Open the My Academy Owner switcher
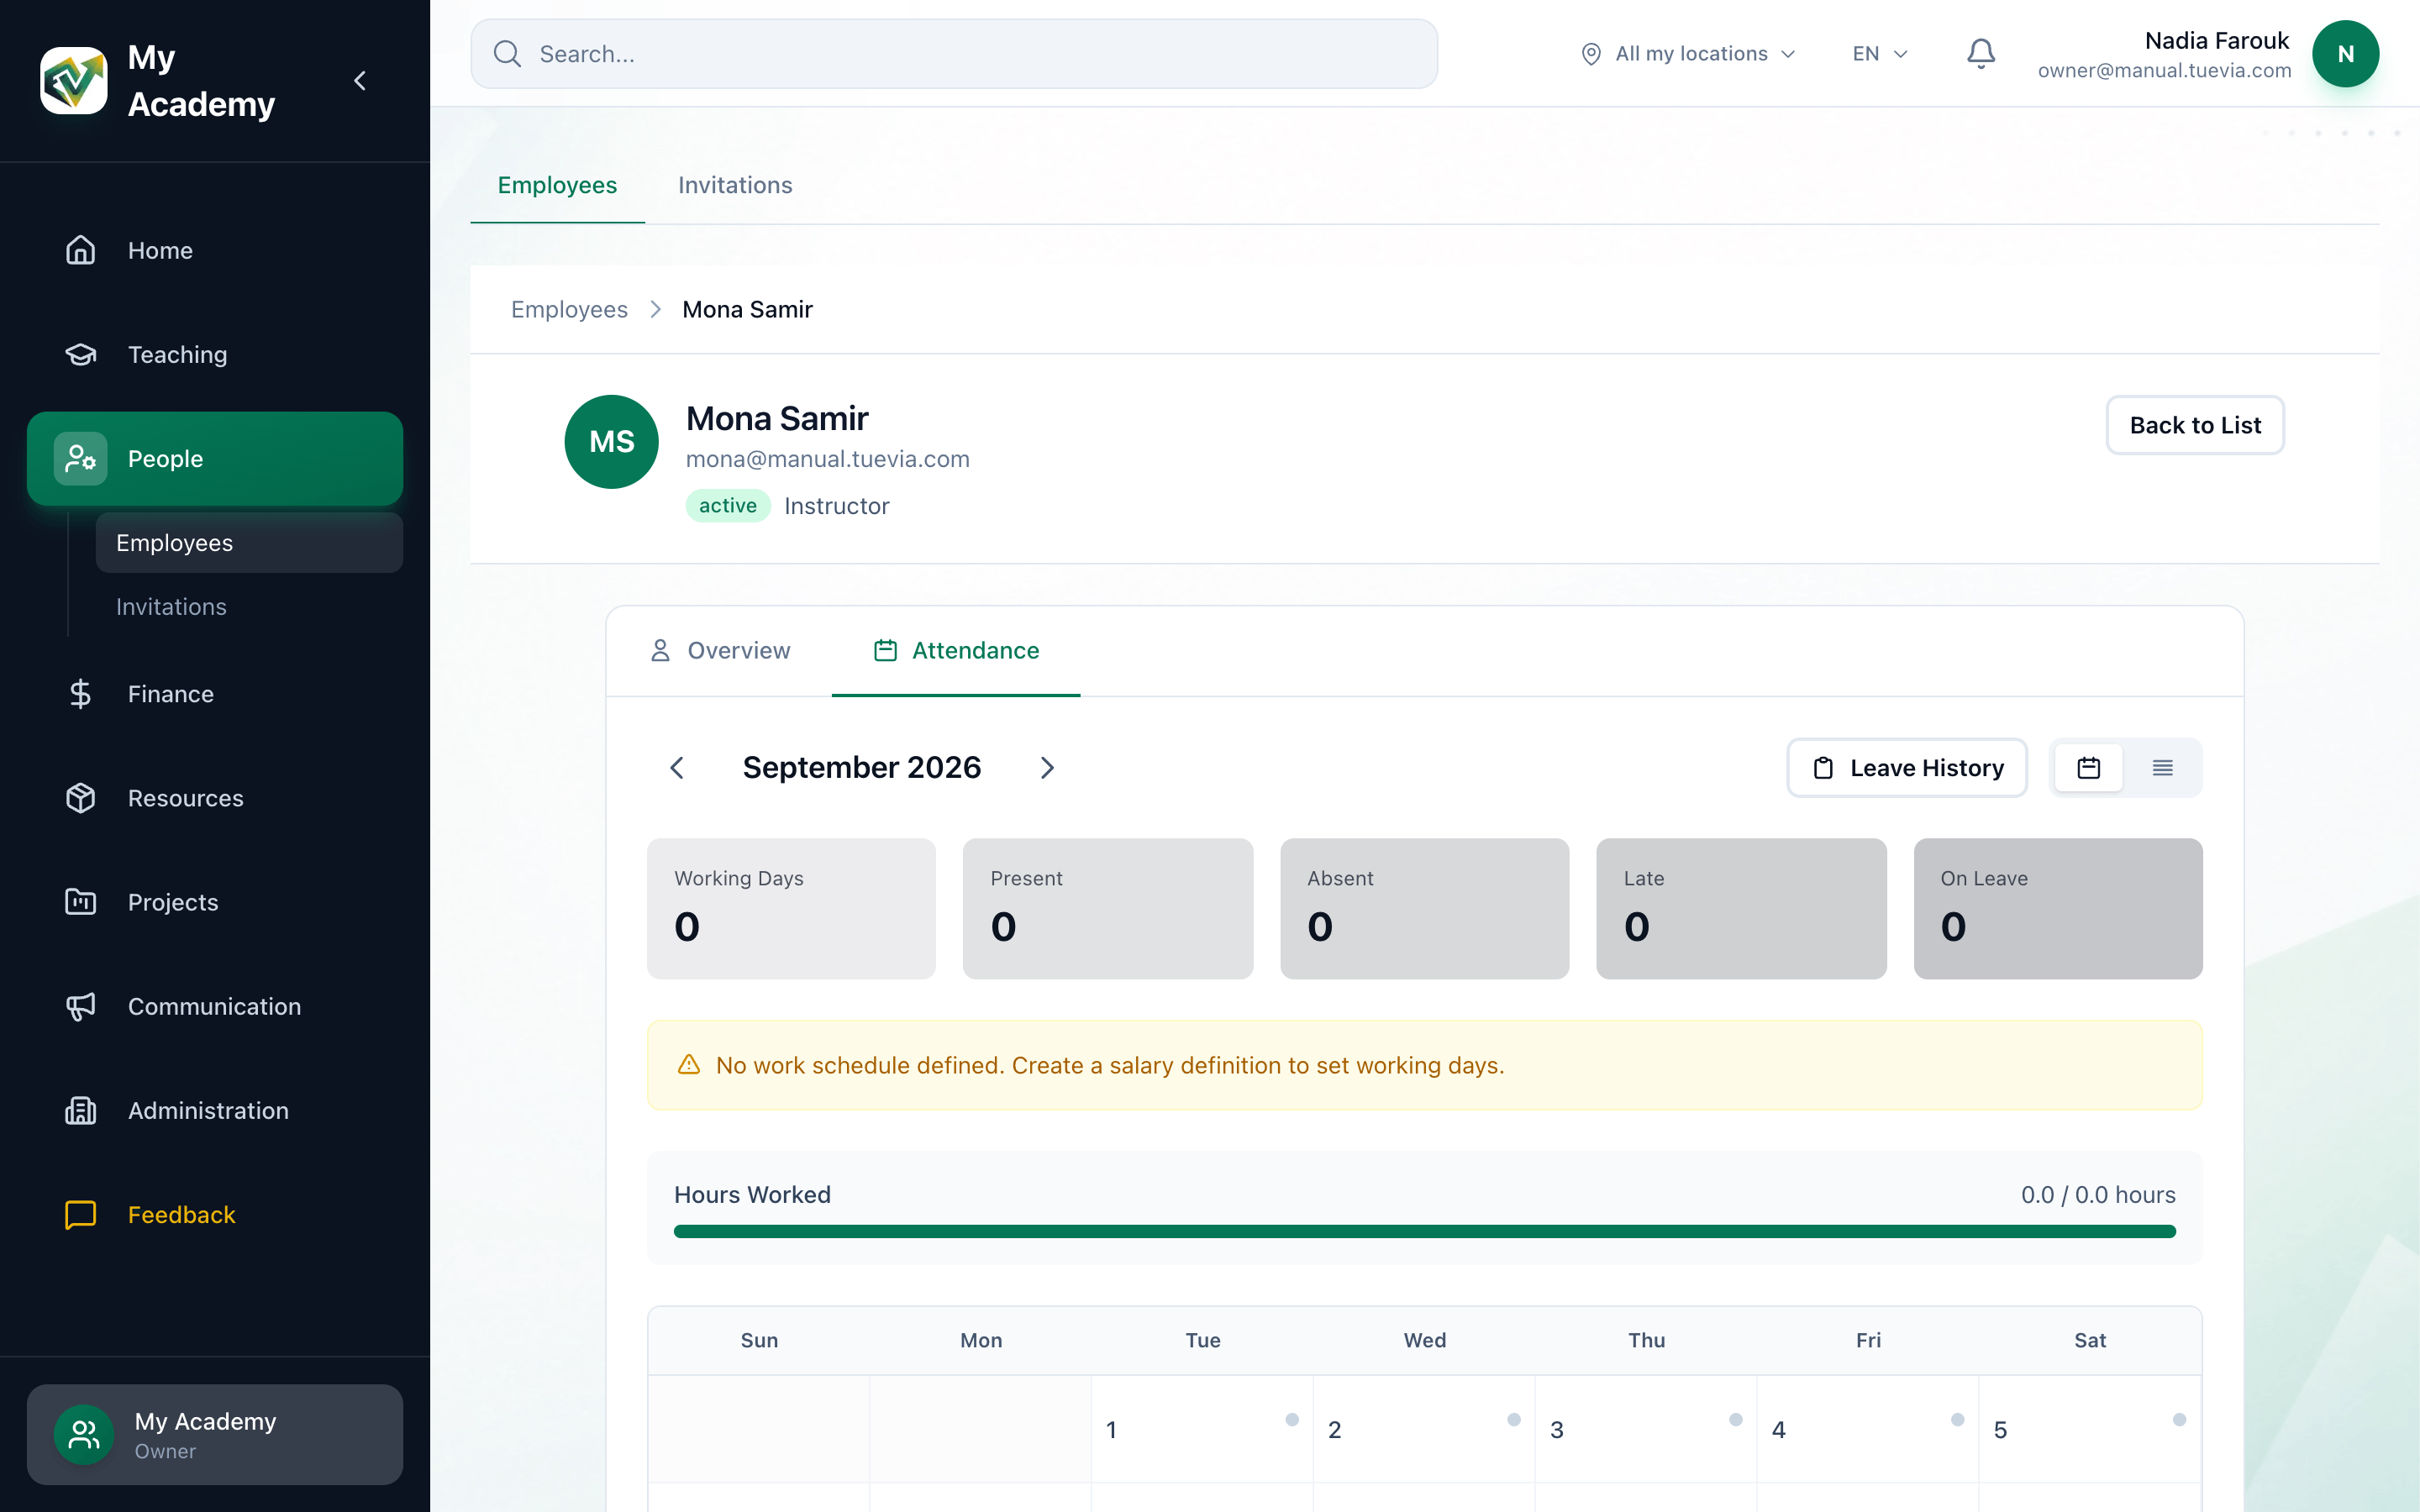Viewport: 2420px width, 1512px height. (215, 1435)
